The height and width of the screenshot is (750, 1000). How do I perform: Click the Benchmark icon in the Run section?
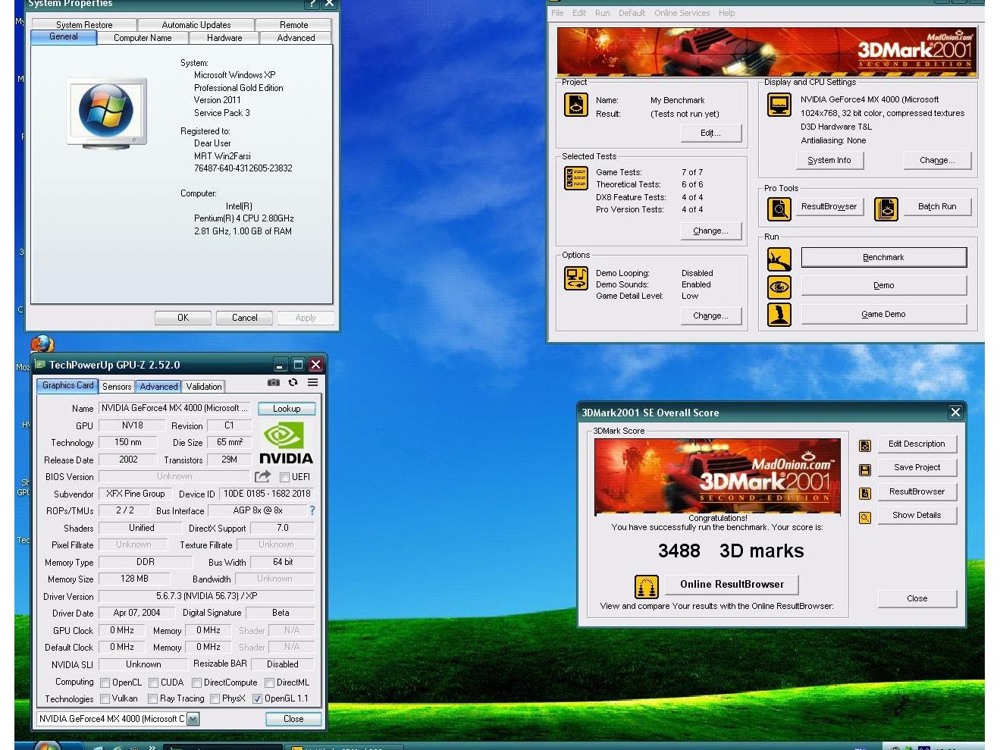pos(779,259)
